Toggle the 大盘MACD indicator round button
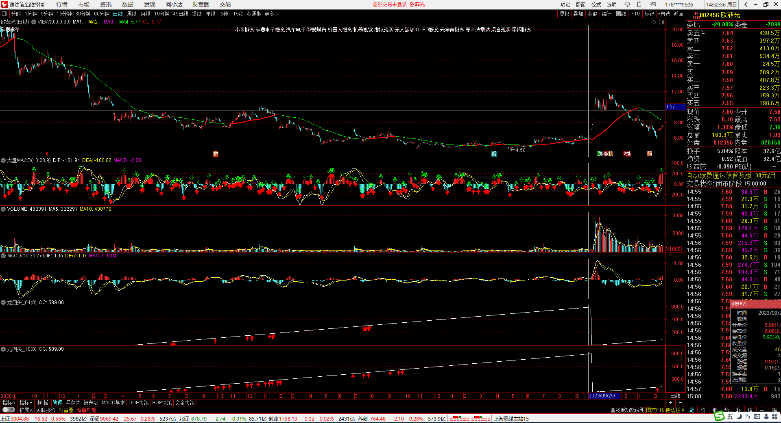781x423 pixels. (3, 160)
